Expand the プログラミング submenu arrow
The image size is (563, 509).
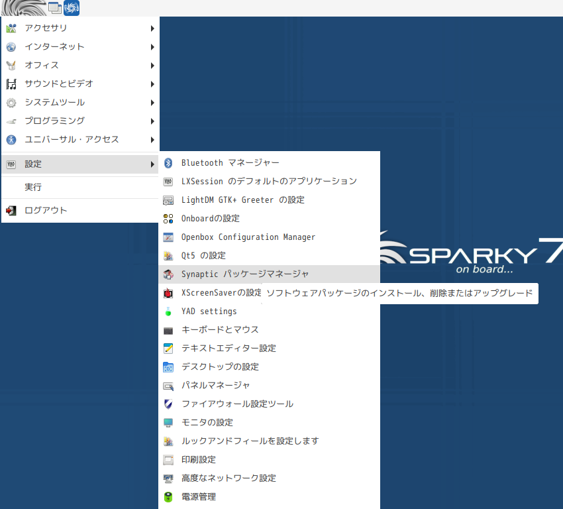click(x=152, y=121)
